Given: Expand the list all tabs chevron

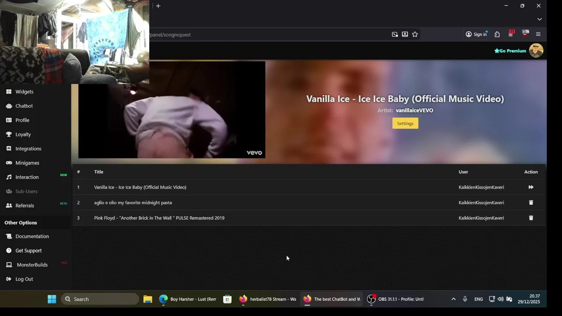Looking at the screenshot, I should point(540,19).
